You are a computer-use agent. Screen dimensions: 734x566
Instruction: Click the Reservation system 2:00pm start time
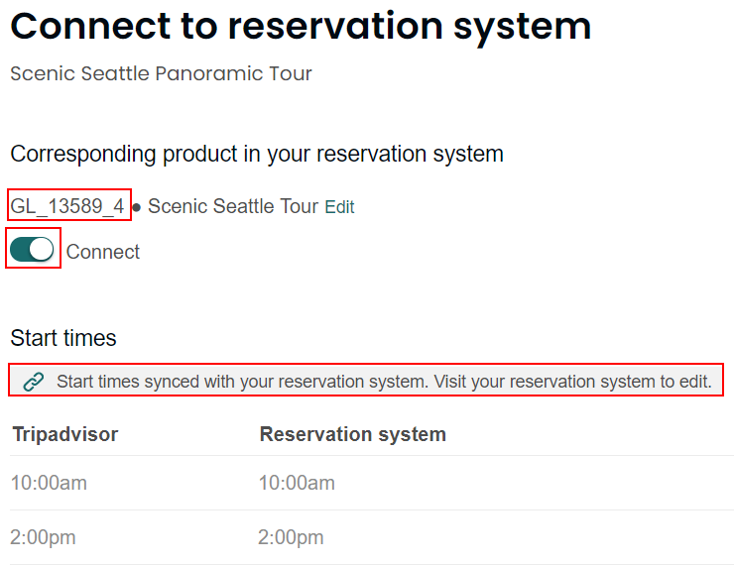[291, 537]
